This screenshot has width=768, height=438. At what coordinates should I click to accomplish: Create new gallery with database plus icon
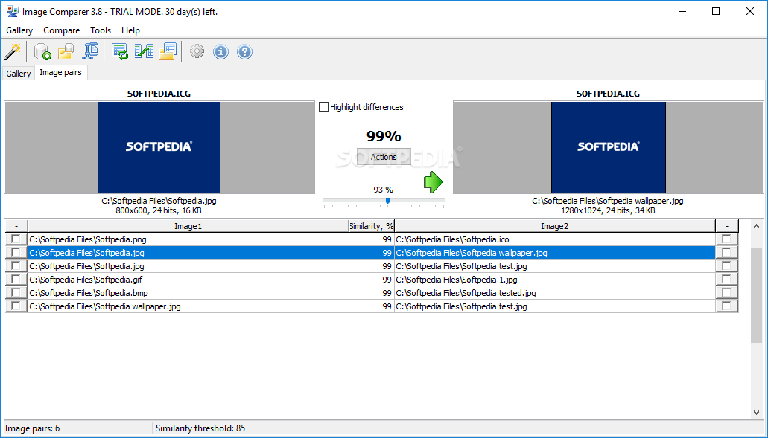[42, 51]
